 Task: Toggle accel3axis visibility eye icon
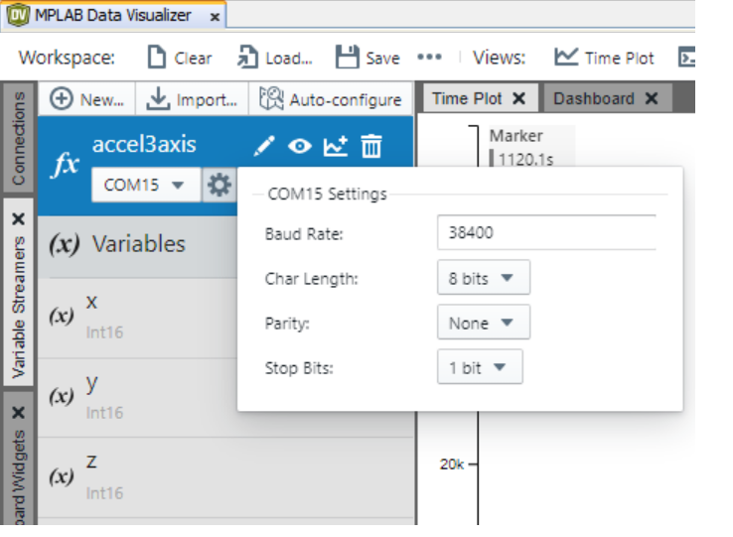click(300, 146)
